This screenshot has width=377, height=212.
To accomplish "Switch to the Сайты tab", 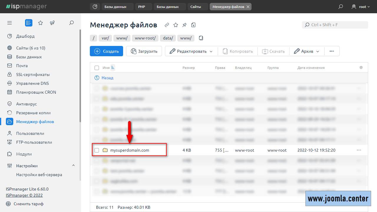I will pyautogui.click(x=196, y=6).
